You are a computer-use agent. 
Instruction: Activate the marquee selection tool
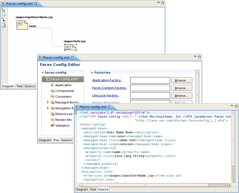(3, 14)
